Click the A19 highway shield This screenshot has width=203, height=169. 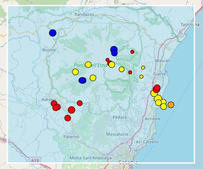(35, 161)
